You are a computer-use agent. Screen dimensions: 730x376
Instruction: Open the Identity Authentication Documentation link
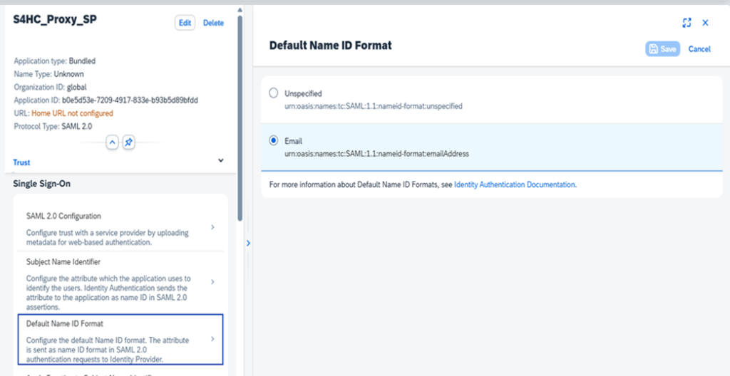tap(514, 184)
